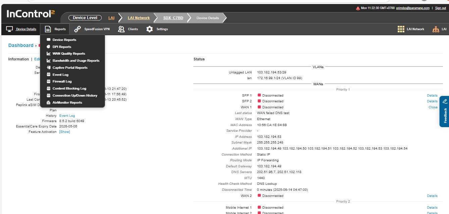Open WAN Quality Reports menu entry
This screenshot has height=214, width=449.
(68, 54)
